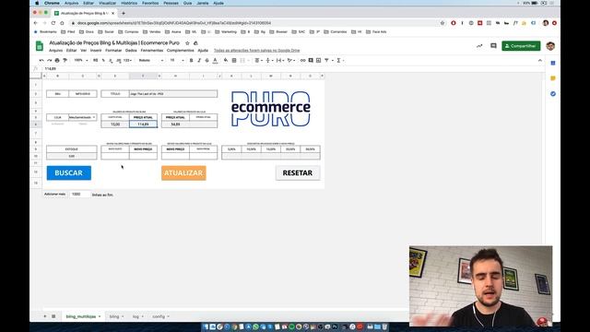Click decrease decimal places icon
This screenshot has width=590, height=332.
click(x=111, y=60)
